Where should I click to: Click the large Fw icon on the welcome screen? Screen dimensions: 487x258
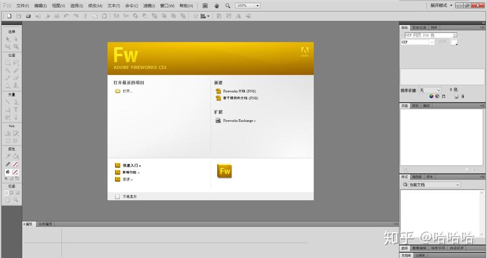[225, 171]
